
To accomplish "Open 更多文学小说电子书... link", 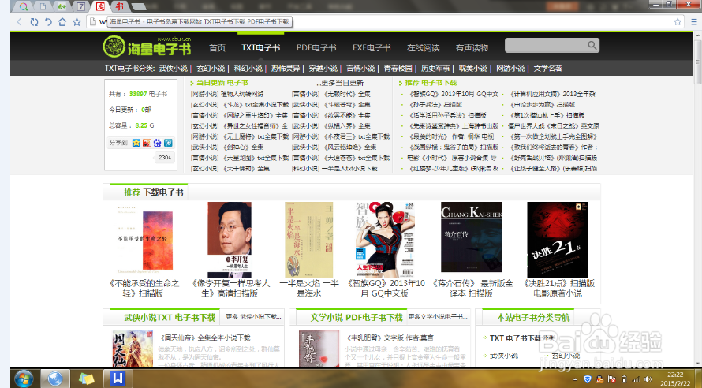I will [x=438, y=317].
